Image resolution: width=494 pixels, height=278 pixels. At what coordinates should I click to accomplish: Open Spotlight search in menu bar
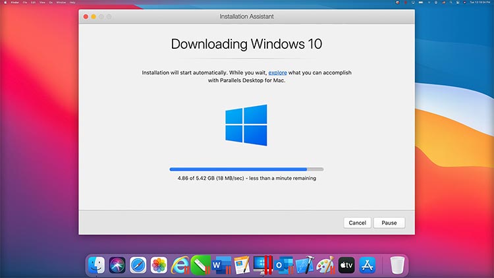click(x=451, y=2)
